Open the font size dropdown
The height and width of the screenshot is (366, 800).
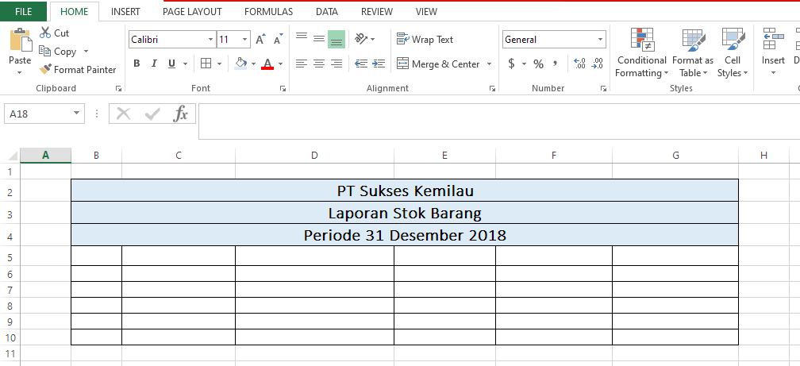click(245, 40)
